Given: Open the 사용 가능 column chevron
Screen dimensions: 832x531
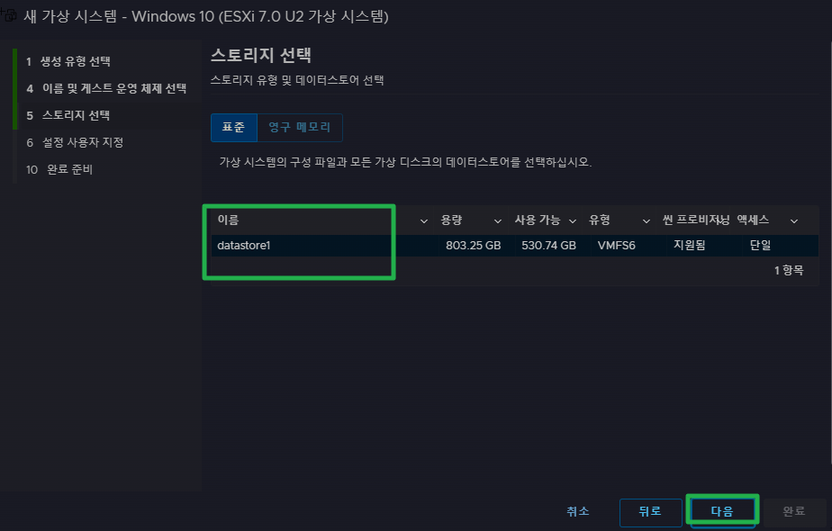Looking at the screenshot, I should click(x=573, y=220).
